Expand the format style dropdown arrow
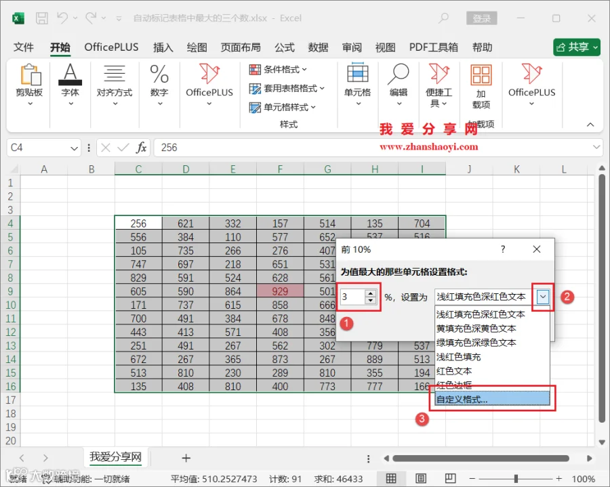Image resolution: width=610 pixels, height=487 pixels. coord(543,297)
